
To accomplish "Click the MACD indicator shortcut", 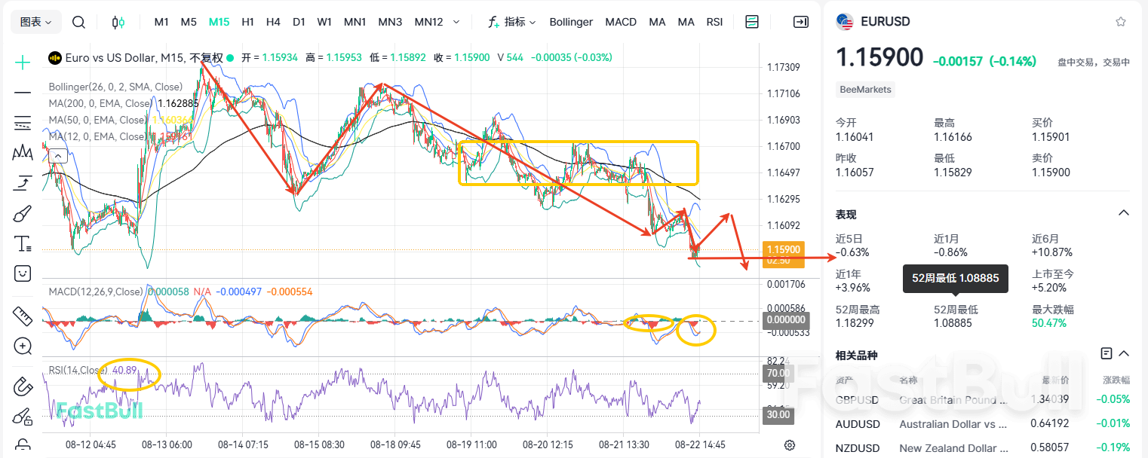I will click(621, 22).
